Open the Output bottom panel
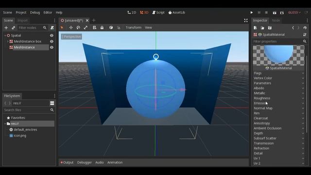This screenshot has width=311, height=175. [x=67, y=162]
